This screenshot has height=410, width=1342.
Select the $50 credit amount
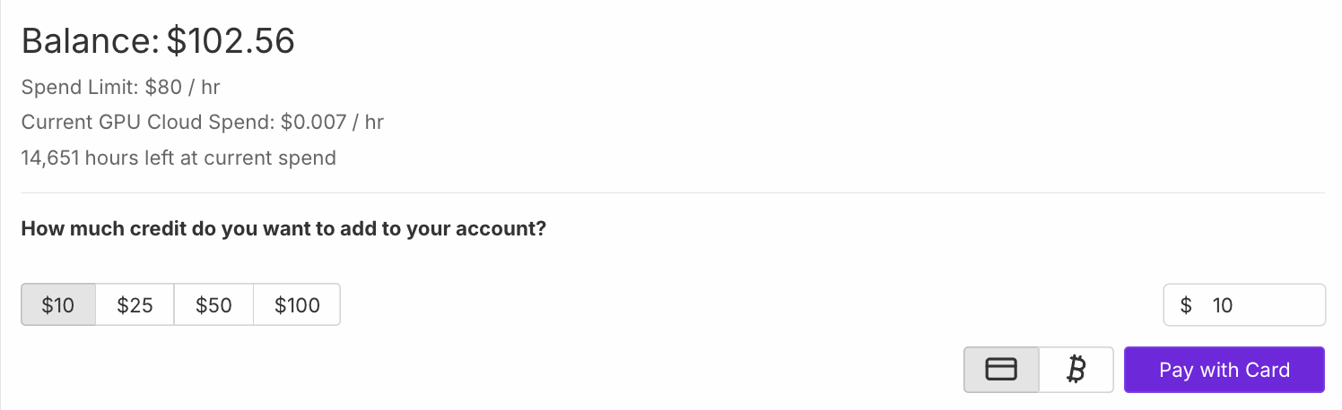point(213,305)
